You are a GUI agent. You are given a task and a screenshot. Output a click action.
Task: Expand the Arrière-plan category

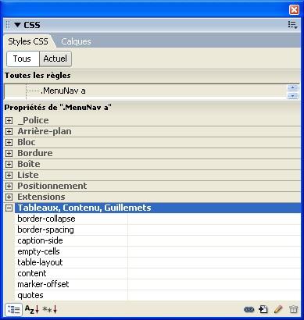point(9,131)
